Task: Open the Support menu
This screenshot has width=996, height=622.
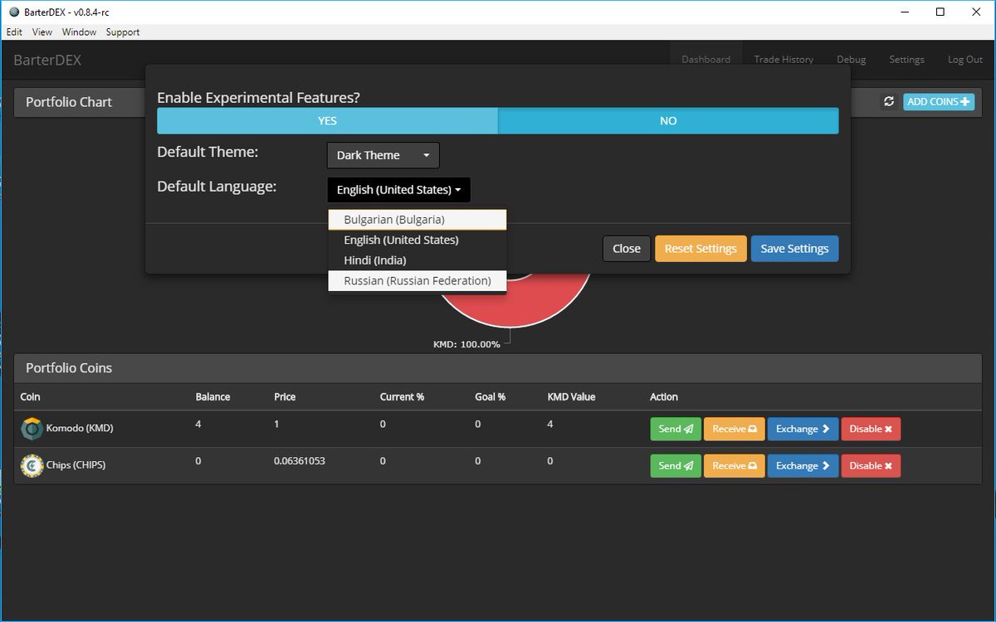Action: coord(123,32)
